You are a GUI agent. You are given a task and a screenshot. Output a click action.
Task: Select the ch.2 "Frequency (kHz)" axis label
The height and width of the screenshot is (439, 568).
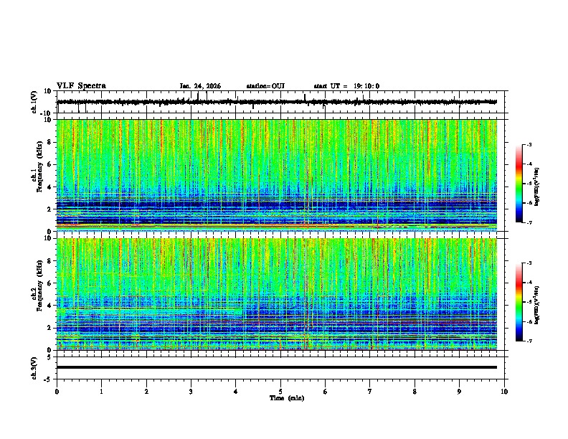coord(39,285)
